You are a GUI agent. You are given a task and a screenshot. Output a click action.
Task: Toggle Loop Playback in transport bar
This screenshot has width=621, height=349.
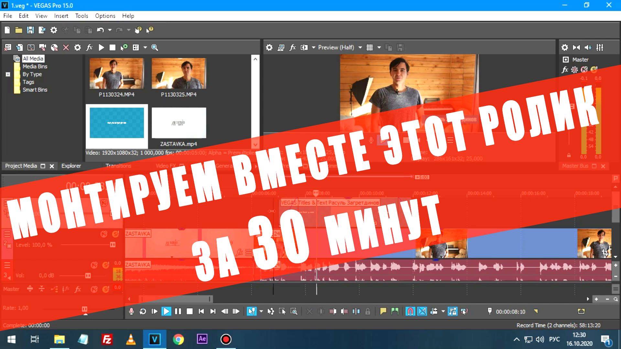click(x=143, y=312)
